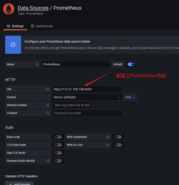Click the Allowed cookies tag input
This screenshot has height=185, width=179.
coord(72,105)
